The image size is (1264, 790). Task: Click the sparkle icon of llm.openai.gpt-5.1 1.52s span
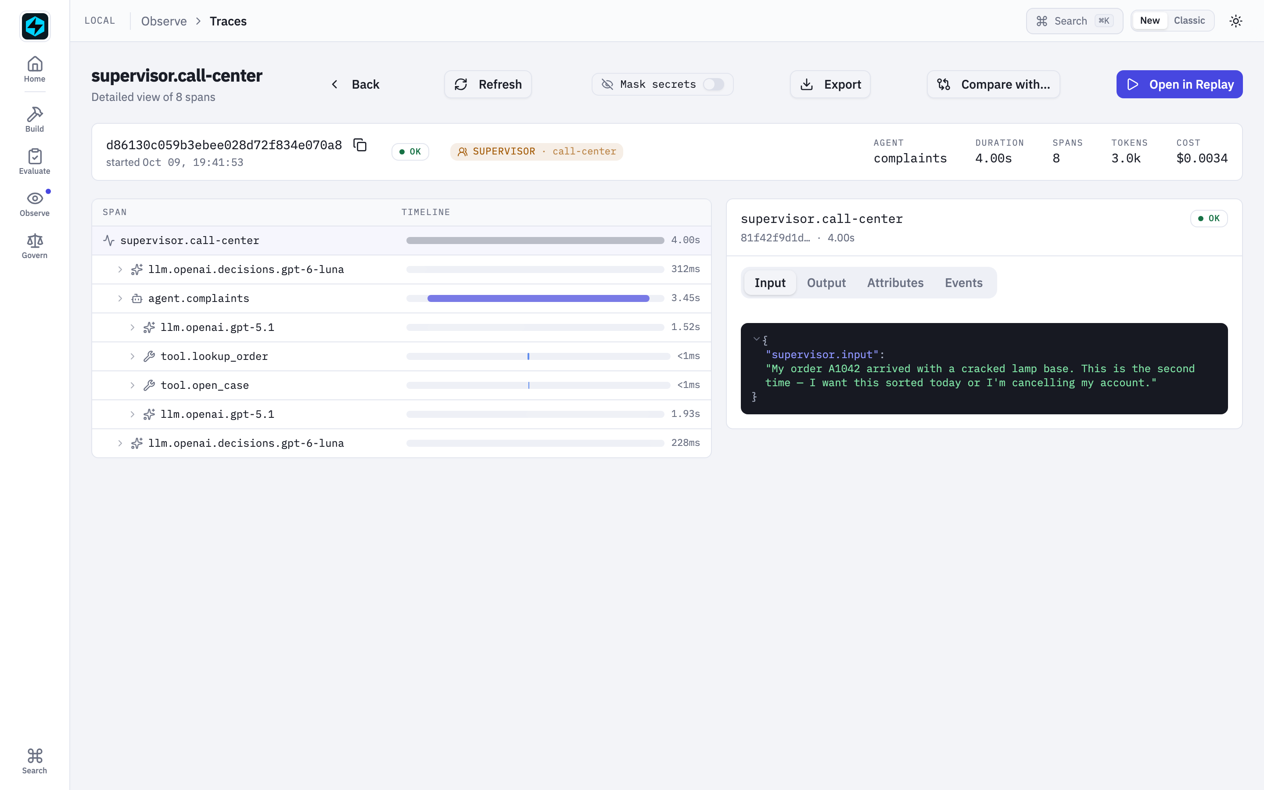tap(149, 327)
